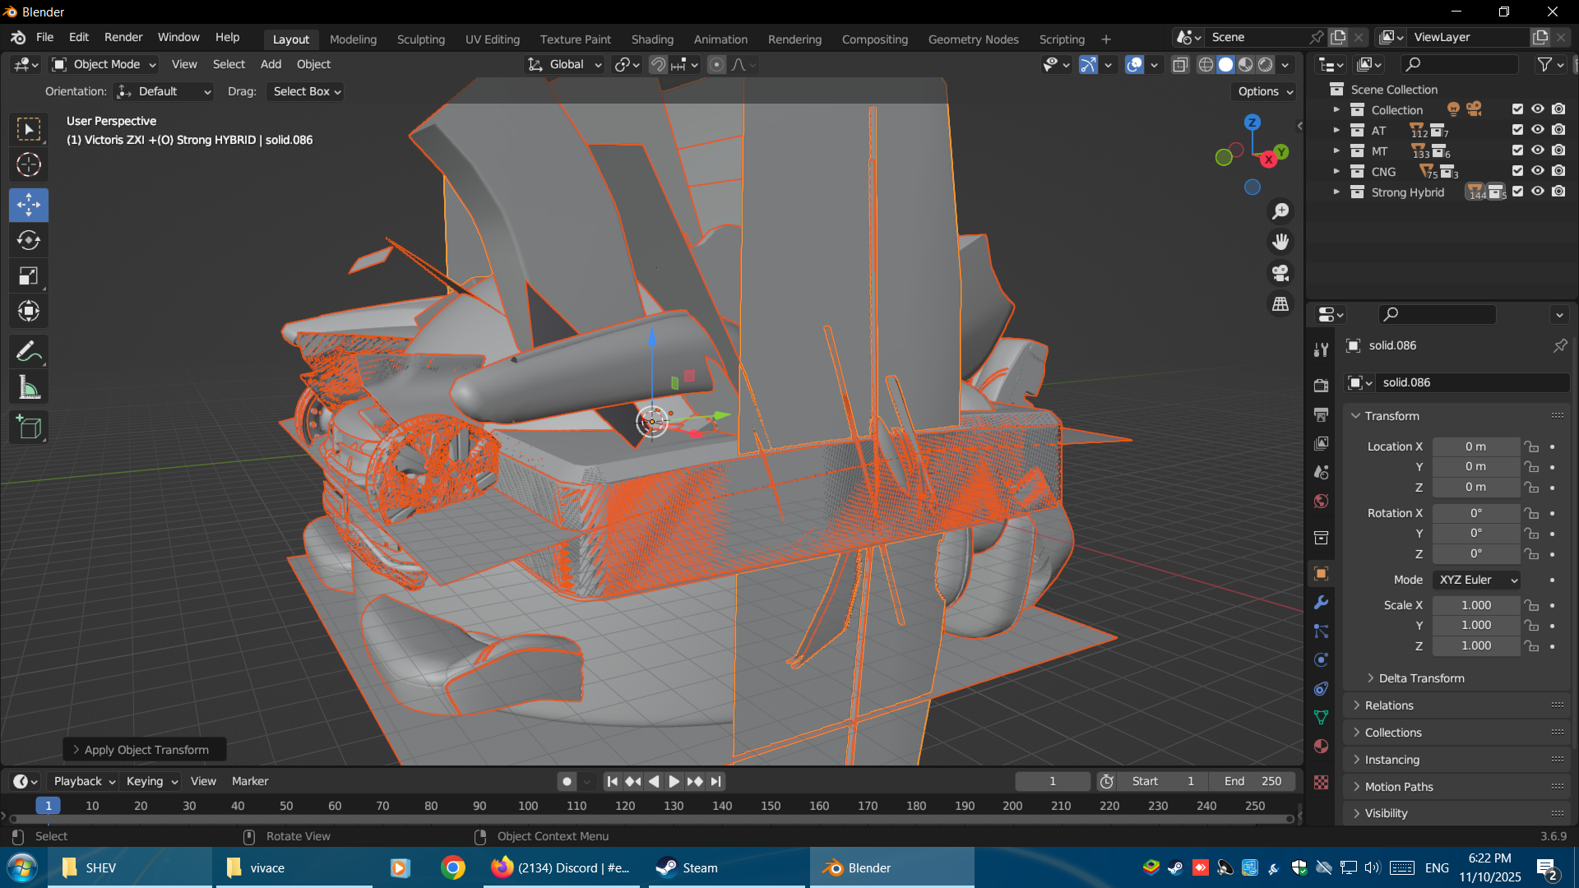The width and height of the screenshot is (1579, 888).
Task: Open the Render menu
Action: (x=123, y=37)
